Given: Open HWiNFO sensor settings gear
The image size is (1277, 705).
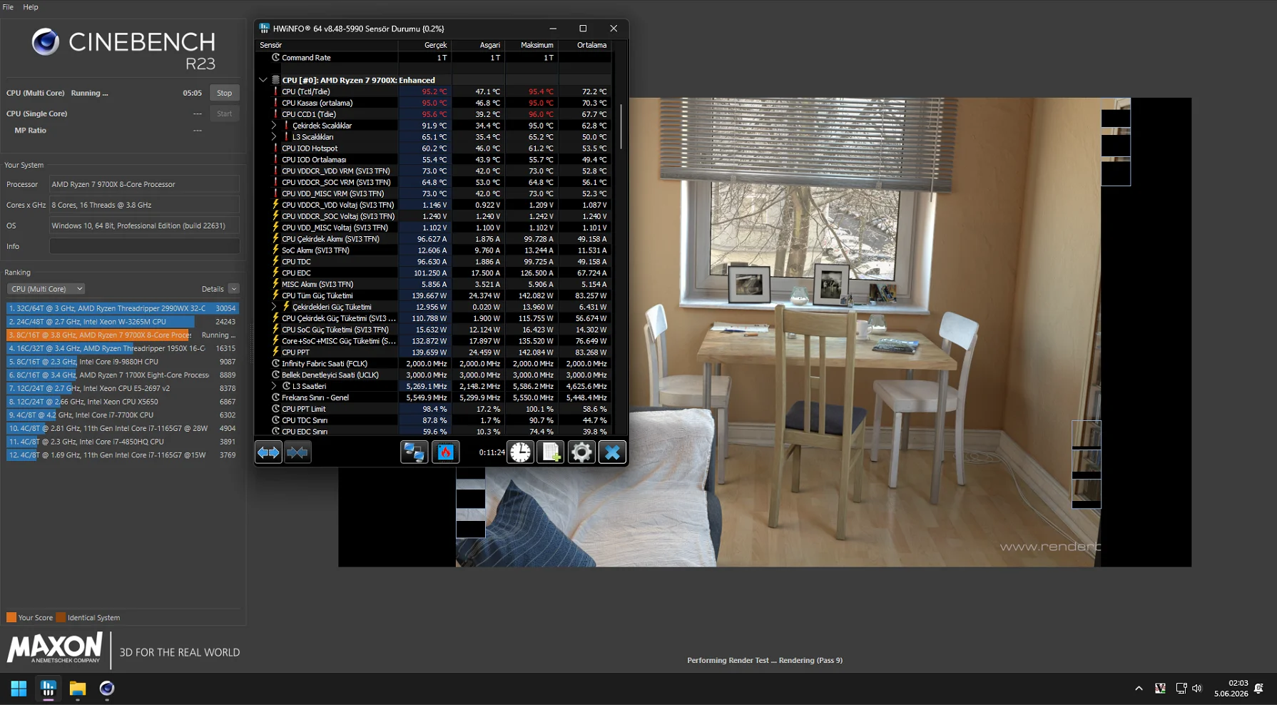Looking at the screenshot, I should (x=581, y=452).
